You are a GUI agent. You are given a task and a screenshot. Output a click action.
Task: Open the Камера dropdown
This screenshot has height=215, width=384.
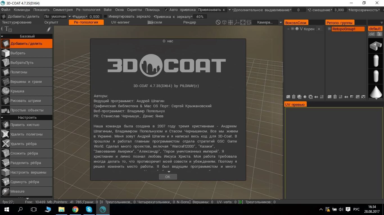tap(267, 22)
